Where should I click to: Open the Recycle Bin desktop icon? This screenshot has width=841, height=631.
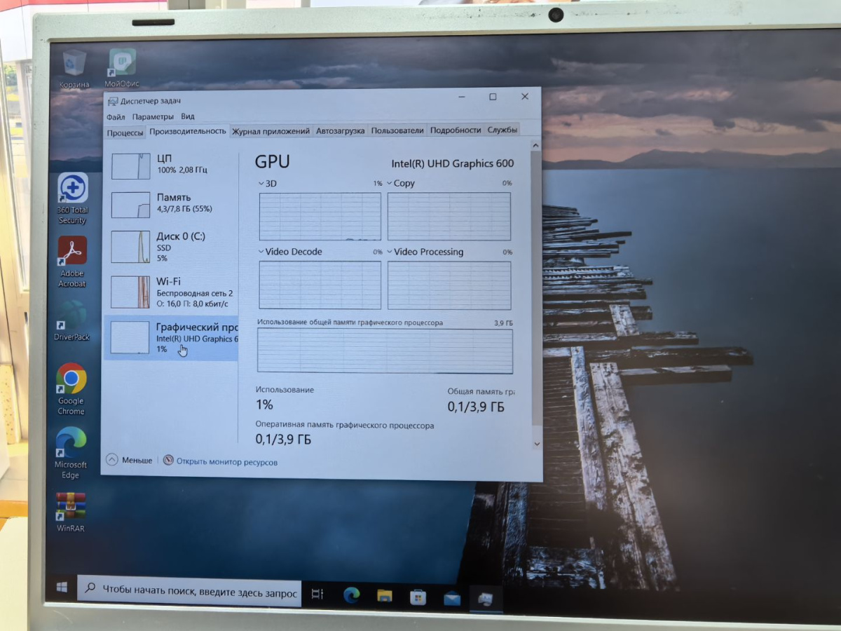(x=74, y=68)
